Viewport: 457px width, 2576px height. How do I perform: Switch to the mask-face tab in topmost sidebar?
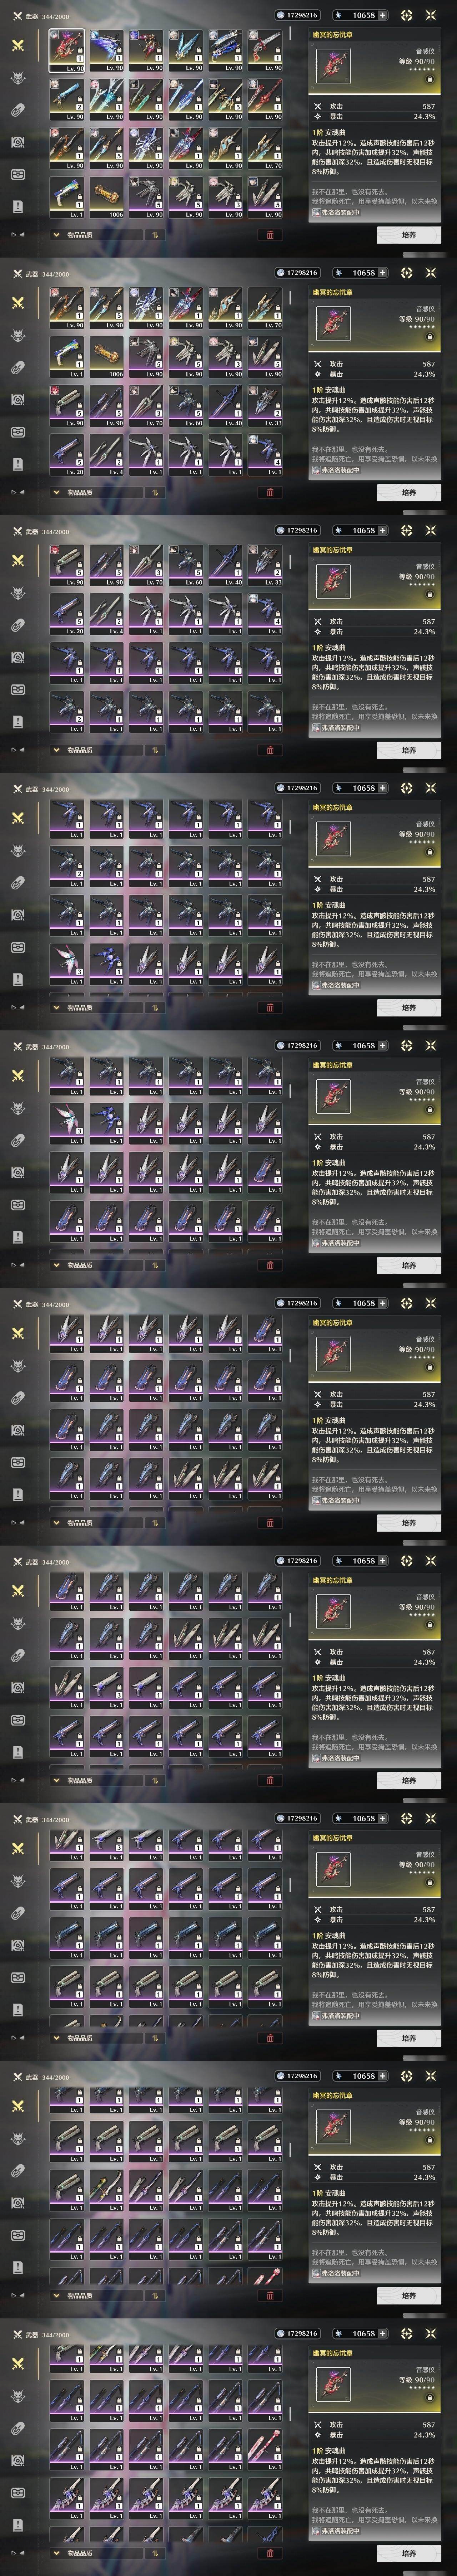click(17, 174)
